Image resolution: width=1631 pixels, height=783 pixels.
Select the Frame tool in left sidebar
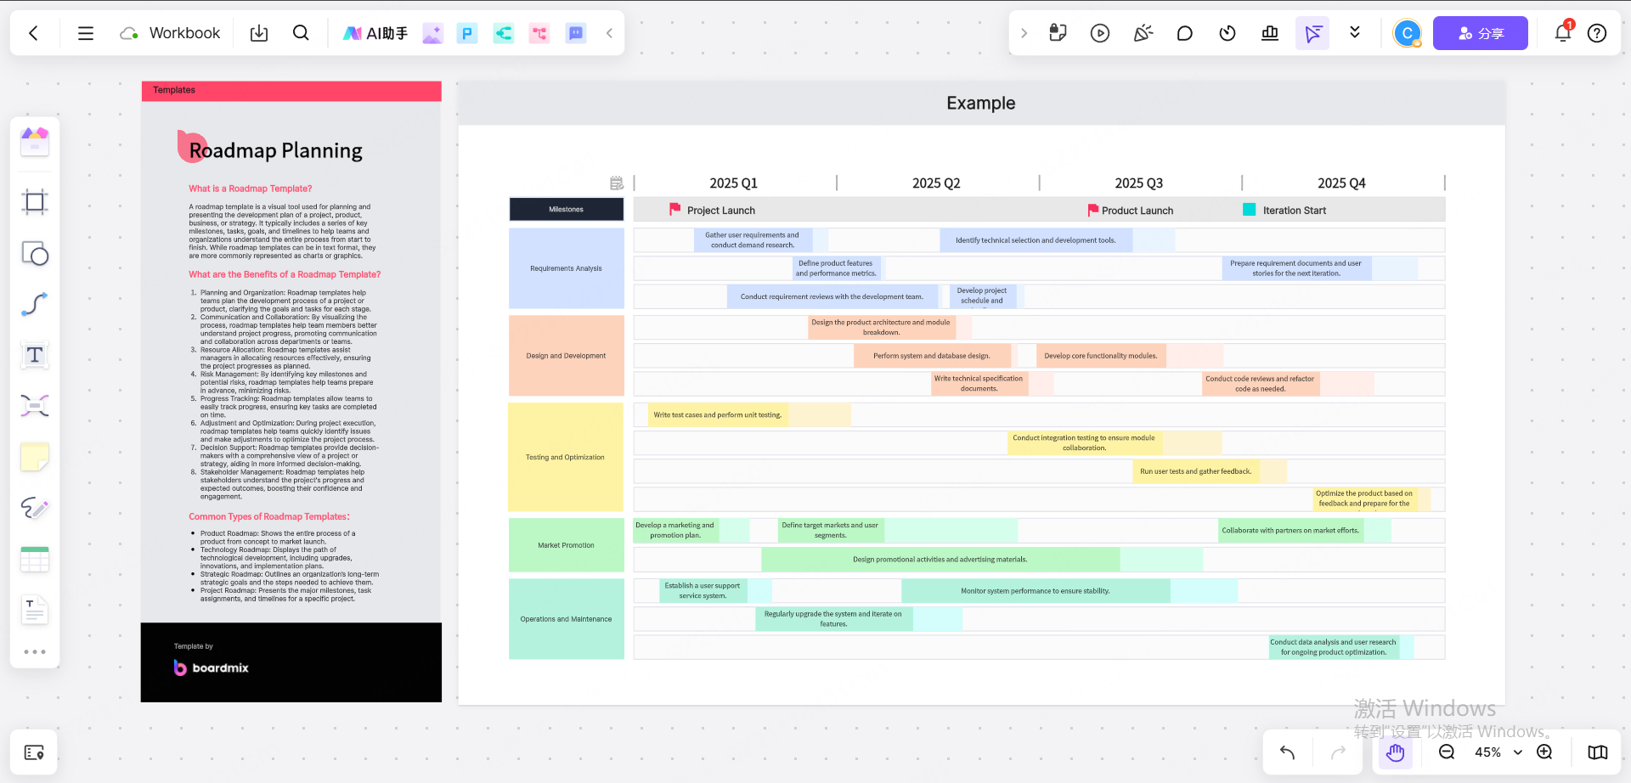(x=35, y=202)
